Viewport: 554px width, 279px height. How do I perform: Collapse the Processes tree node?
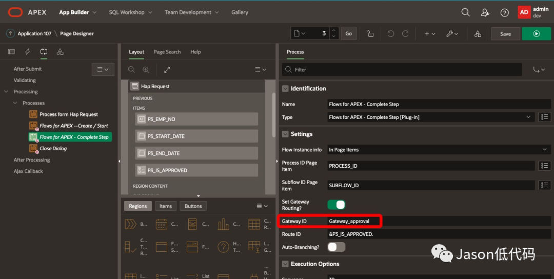point(15,103)
